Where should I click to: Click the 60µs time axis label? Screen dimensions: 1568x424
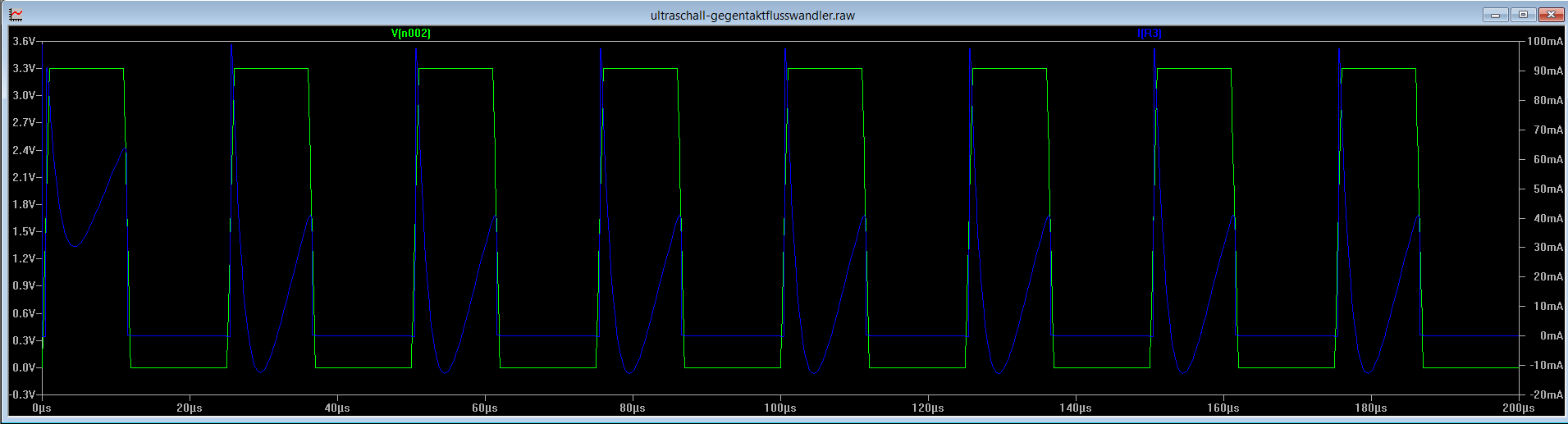pyautogui.click(x=485, y=408)
